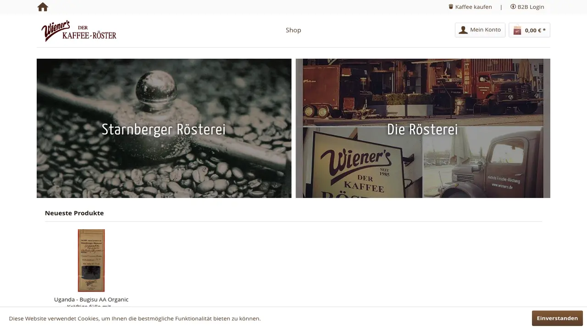Go to the home page icon

(43, 7)
